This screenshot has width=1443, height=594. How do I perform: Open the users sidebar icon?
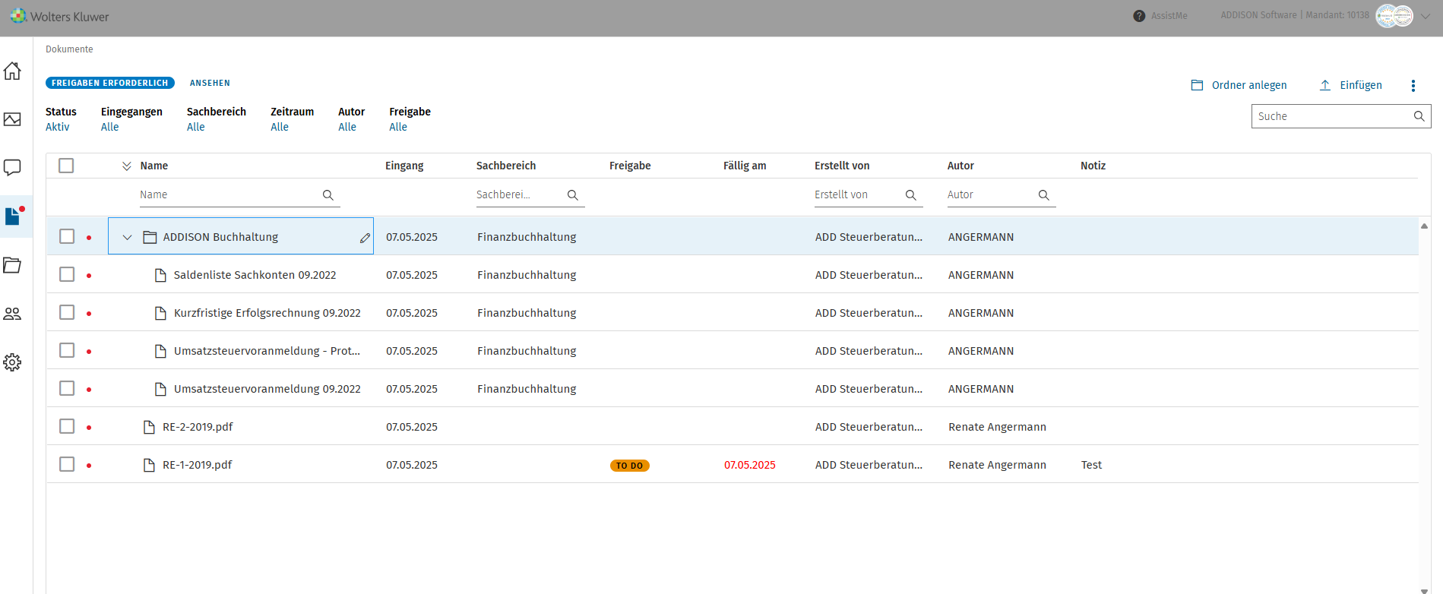point(12,314)
